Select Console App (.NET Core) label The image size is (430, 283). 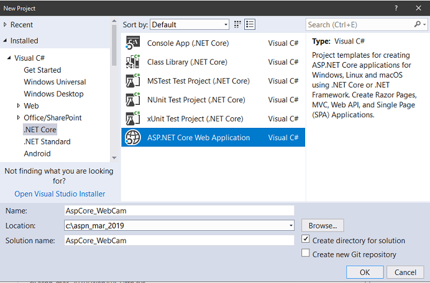tap(188, 43)
